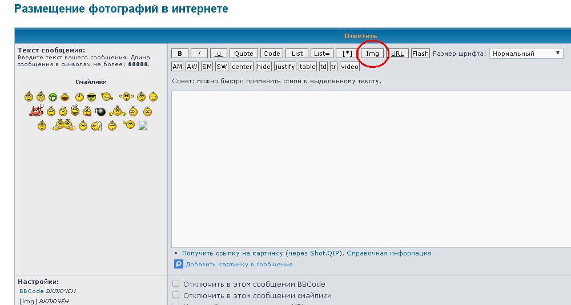Image resolution: width=571 pixels, height=305 pixels.
Task: Click the Ответить header text
Action: 360,36
